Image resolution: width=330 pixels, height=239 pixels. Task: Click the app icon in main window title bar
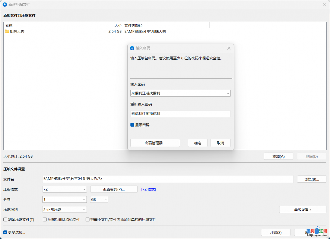(5, 5)
